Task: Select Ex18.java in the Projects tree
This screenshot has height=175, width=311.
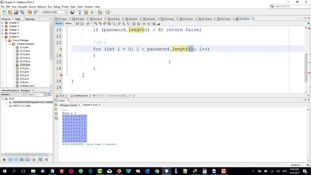Action: click(25, 65)
